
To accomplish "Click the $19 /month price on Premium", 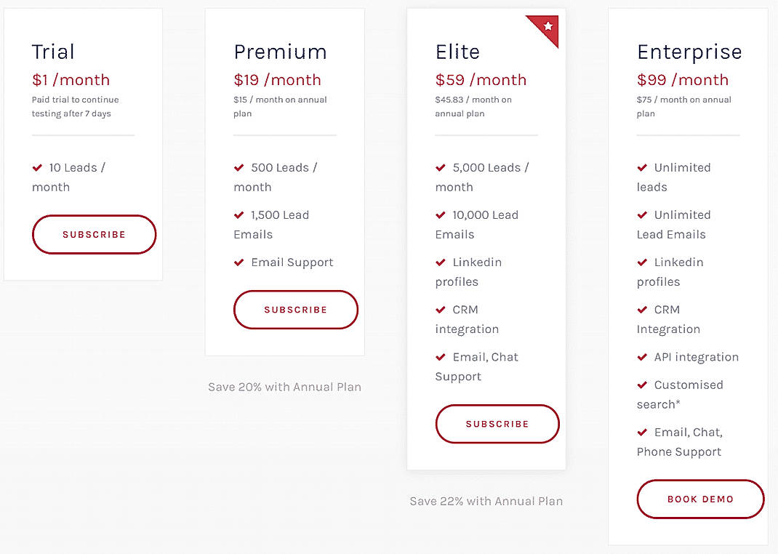I will pyautogui.click(x=277, y=80).
